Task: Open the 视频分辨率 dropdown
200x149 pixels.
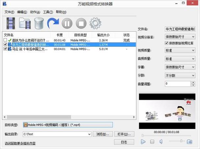Action: coord(180,37)
